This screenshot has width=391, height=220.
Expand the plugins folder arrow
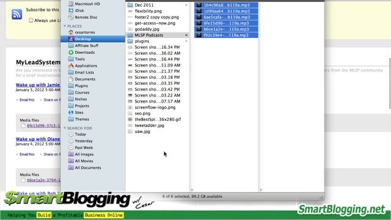click(186, 41)
